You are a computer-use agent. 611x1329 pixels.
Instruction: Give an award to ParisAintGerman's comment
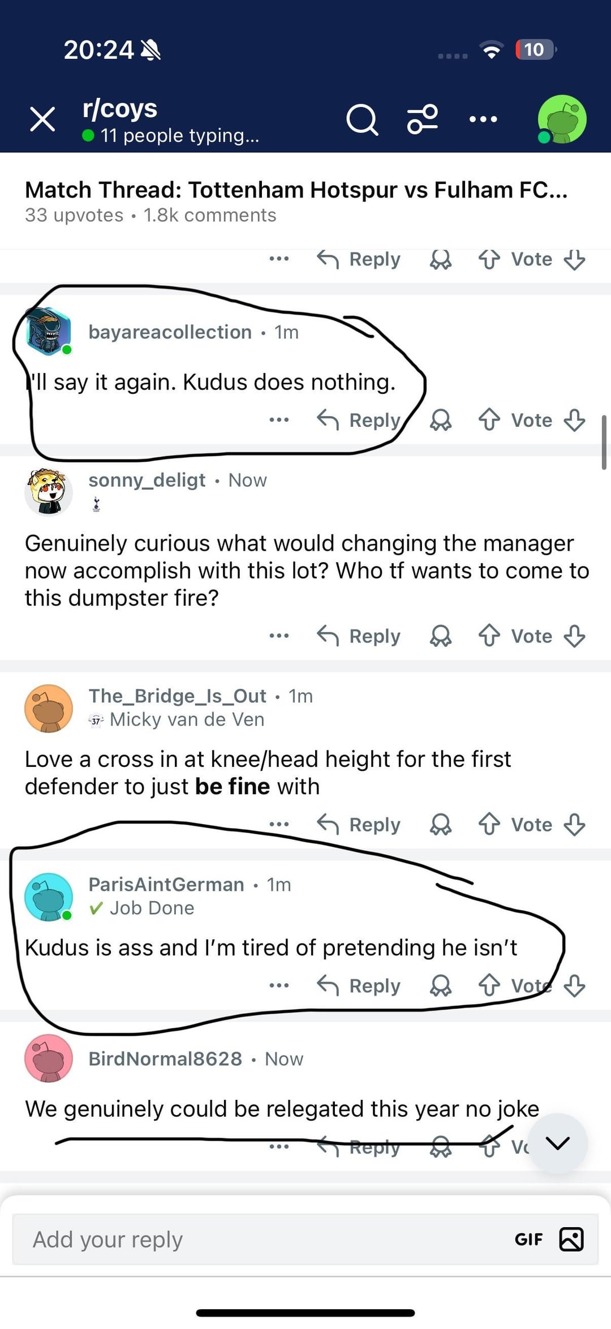[441, 985]
